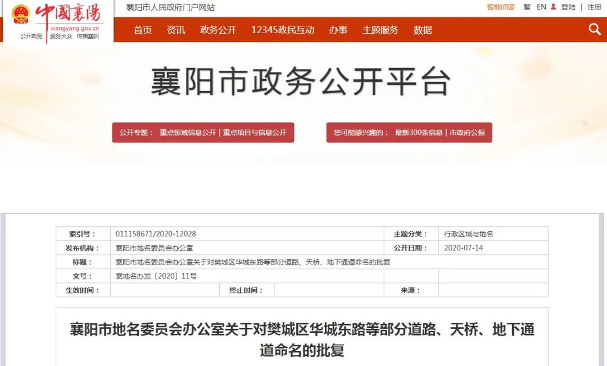This screenshot has height=366, width=607.
Task: Switch language with EN link
Action: coord(541,7)
